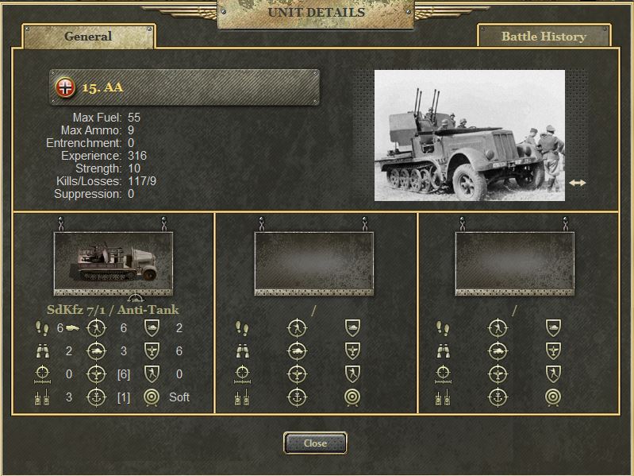Viewport: 634px width, 476px height.
Task: Click the unit name bar reading 15. AA
Action: point(184,87)
